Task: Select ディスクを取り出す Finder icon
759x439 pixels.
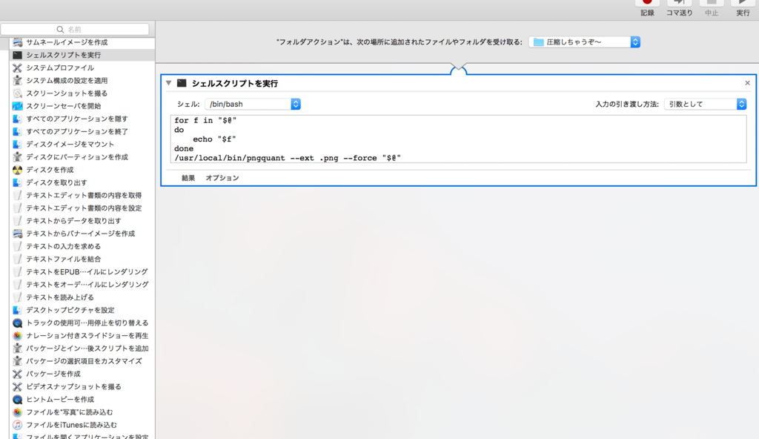Action: [x=18, y=182]
